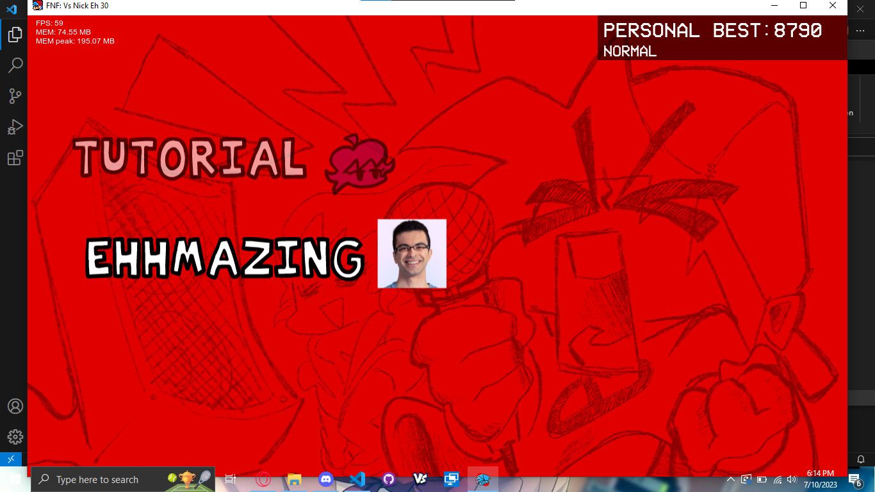Select the Tutorial song
875x492 pixels.
(x=189, y=158)
